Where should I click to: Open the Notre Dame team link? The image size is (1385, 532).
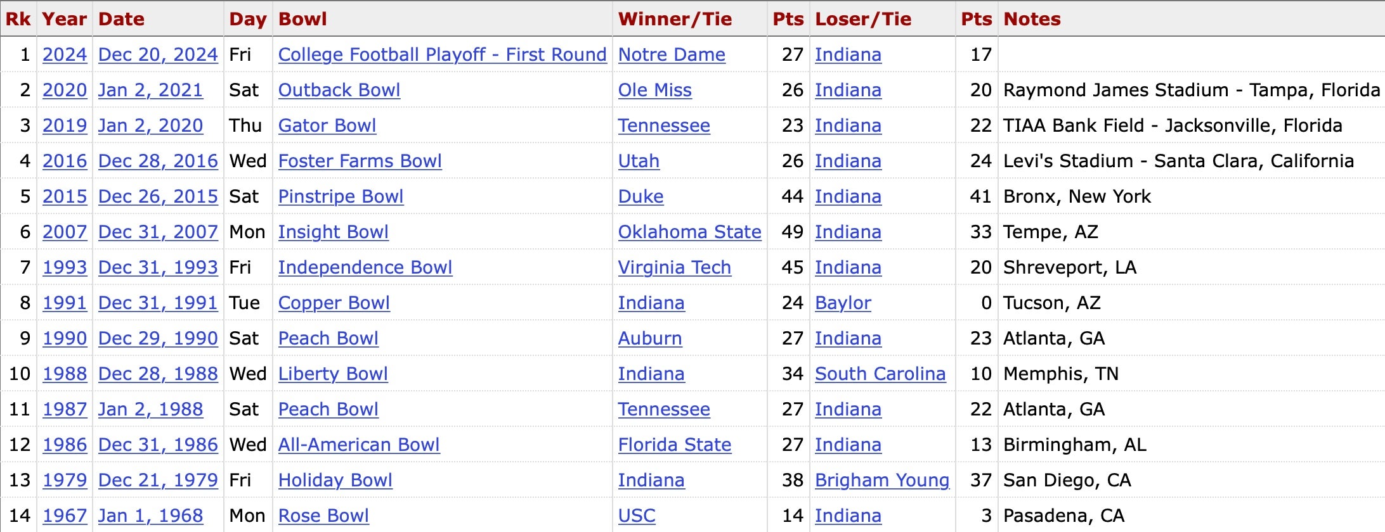click(x=672, y=54)
